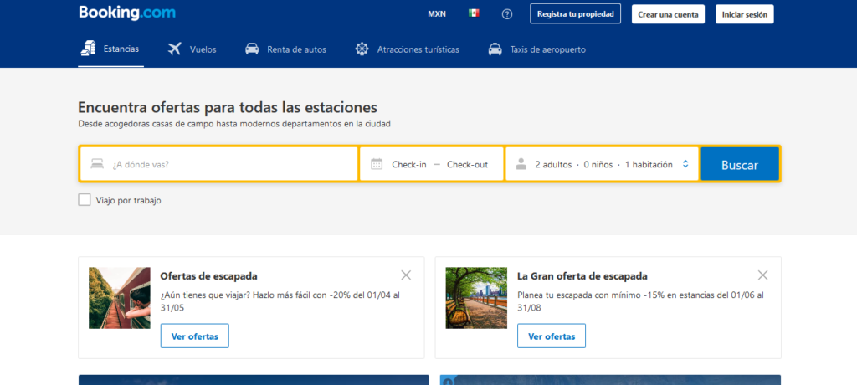Click Ver ofertas under La Gran oferta
The image size is (857, 385).
[x=552, y=336]
